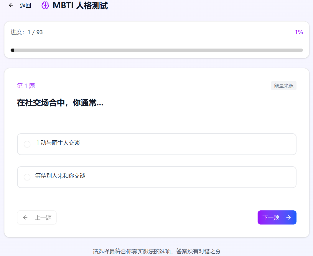Image resolution: width=313 pixels, height=256 pixels.
Task: Click the purple brain logo icon
Action: (45, 5)
